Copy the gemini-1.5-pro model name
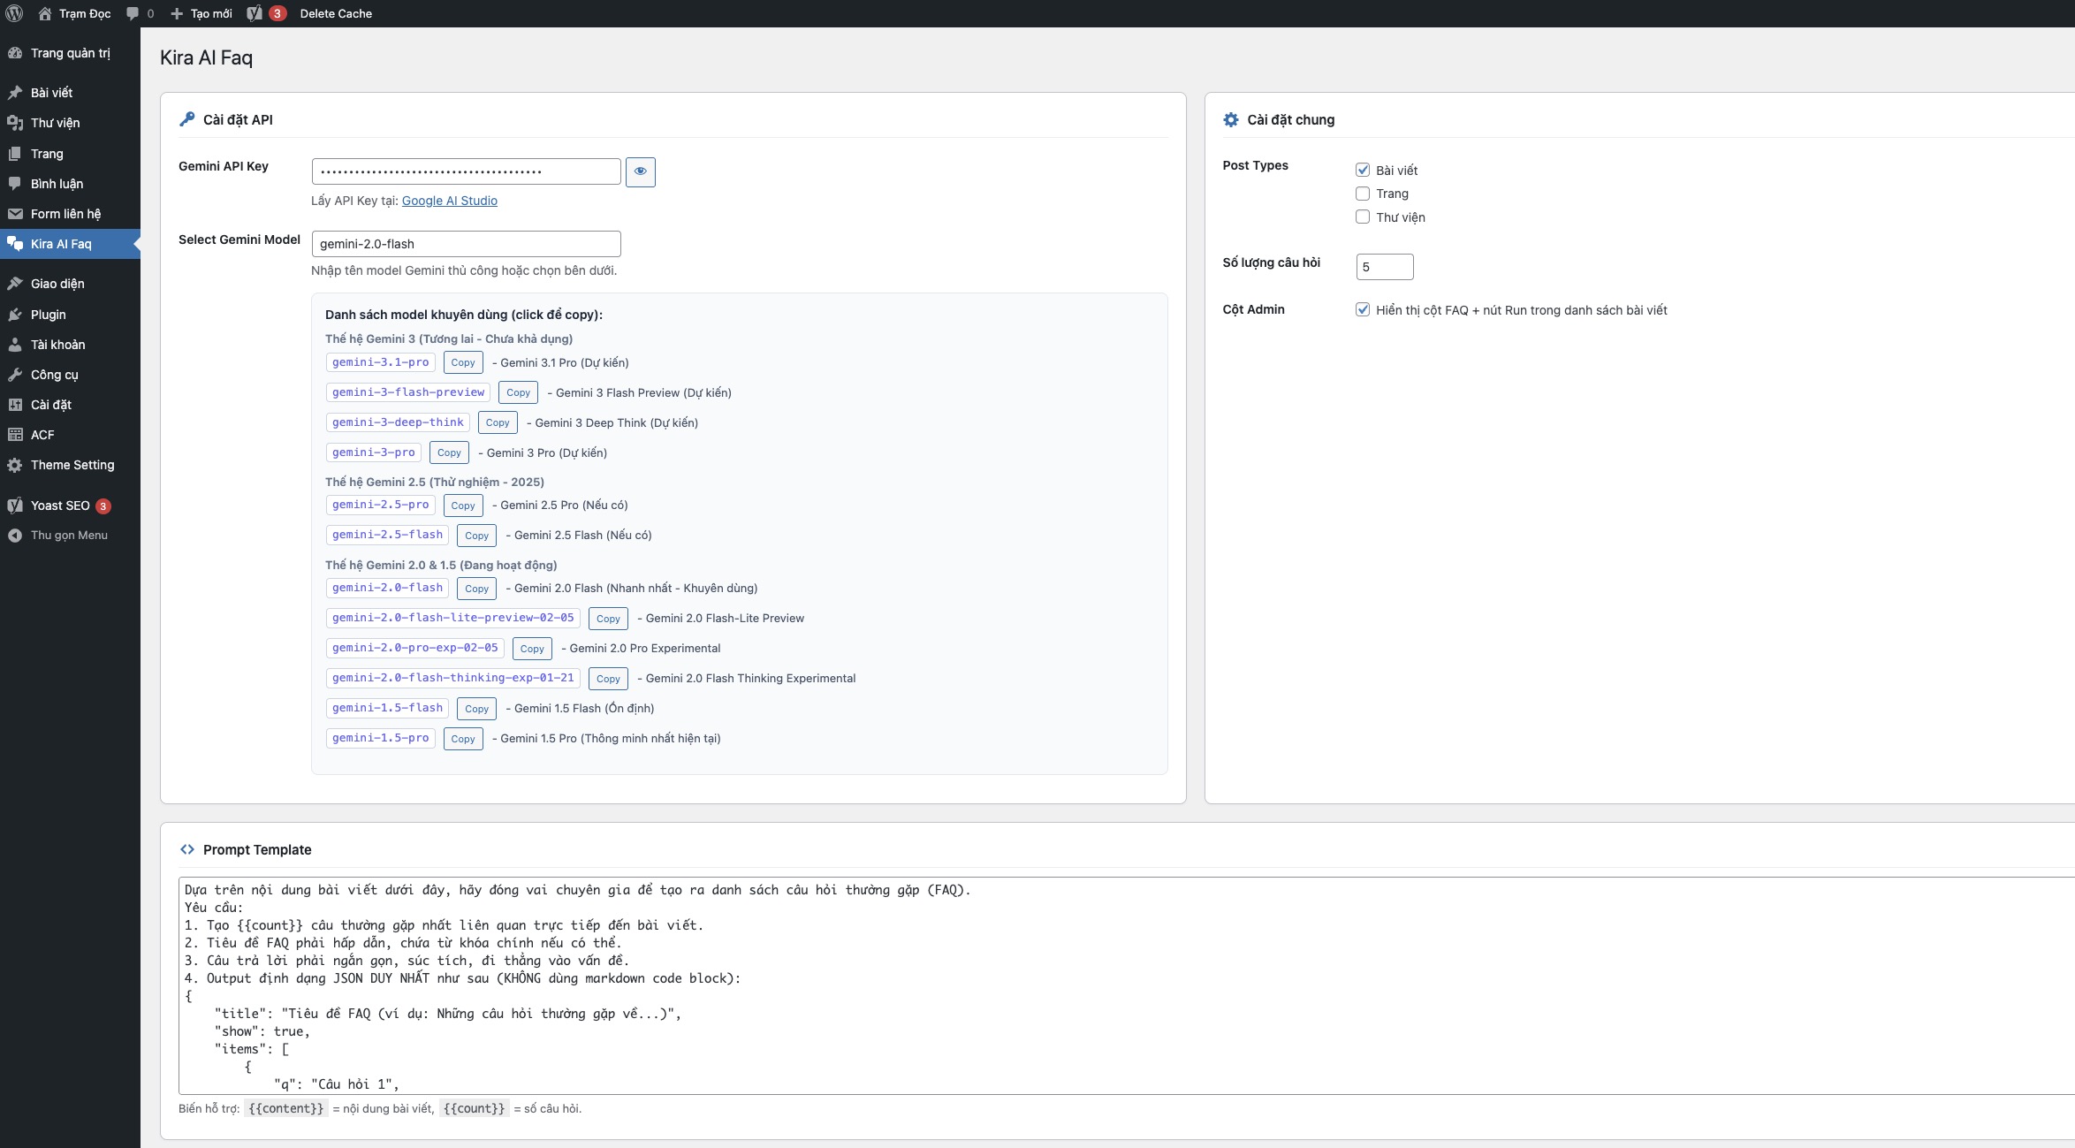 [x=462, y=739]
